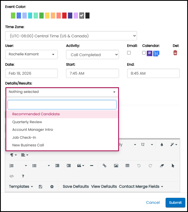Click the text color droplet icon
Screen dimensions: 188x212
click(162, 144)
